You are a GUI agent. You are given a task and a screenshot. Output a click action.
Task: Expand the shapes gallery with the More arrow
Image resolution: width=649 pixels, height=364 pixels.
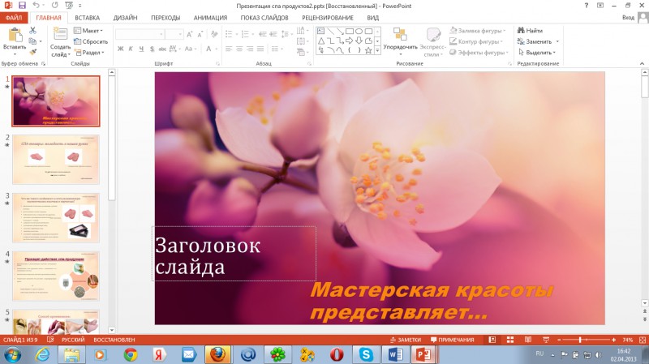(x=377, y=50)
